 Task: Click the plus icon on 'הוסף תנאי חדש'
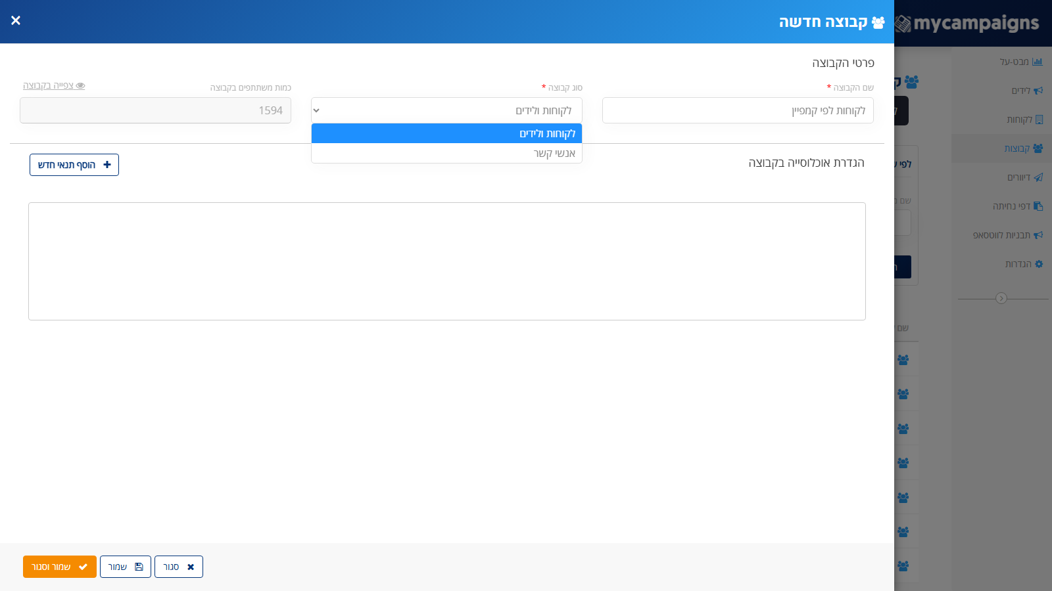coord(107,165)
